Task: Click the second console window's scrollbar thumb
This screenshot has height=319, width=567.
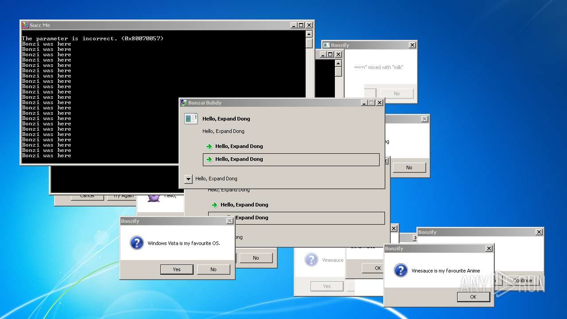Action: (338, 72)
